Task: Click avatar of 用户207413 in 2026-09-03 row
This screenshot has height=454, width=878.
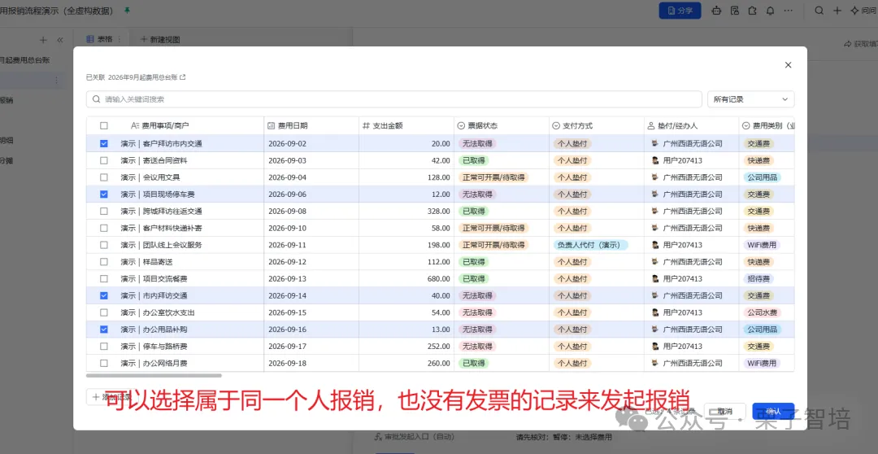Action: [x=655, y=160]
